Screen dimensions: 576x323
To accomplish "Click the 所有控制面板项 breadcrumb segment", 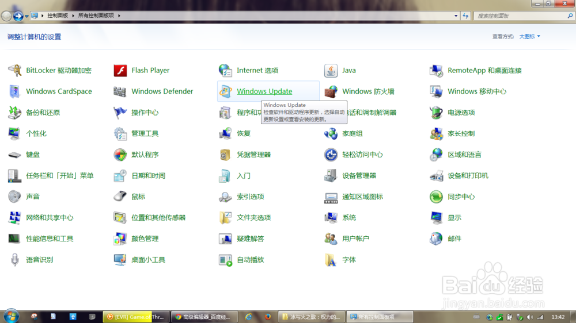I will click(96, 16).
